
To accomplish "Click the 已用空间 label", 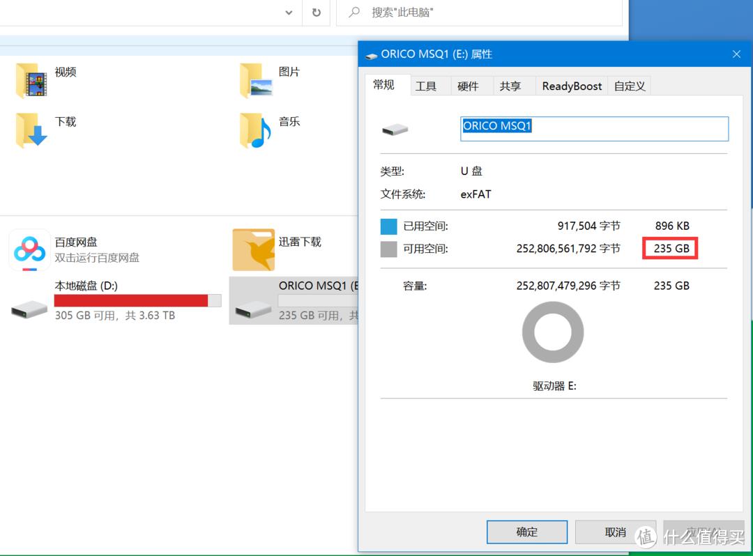I will click(x=425, y=226).
